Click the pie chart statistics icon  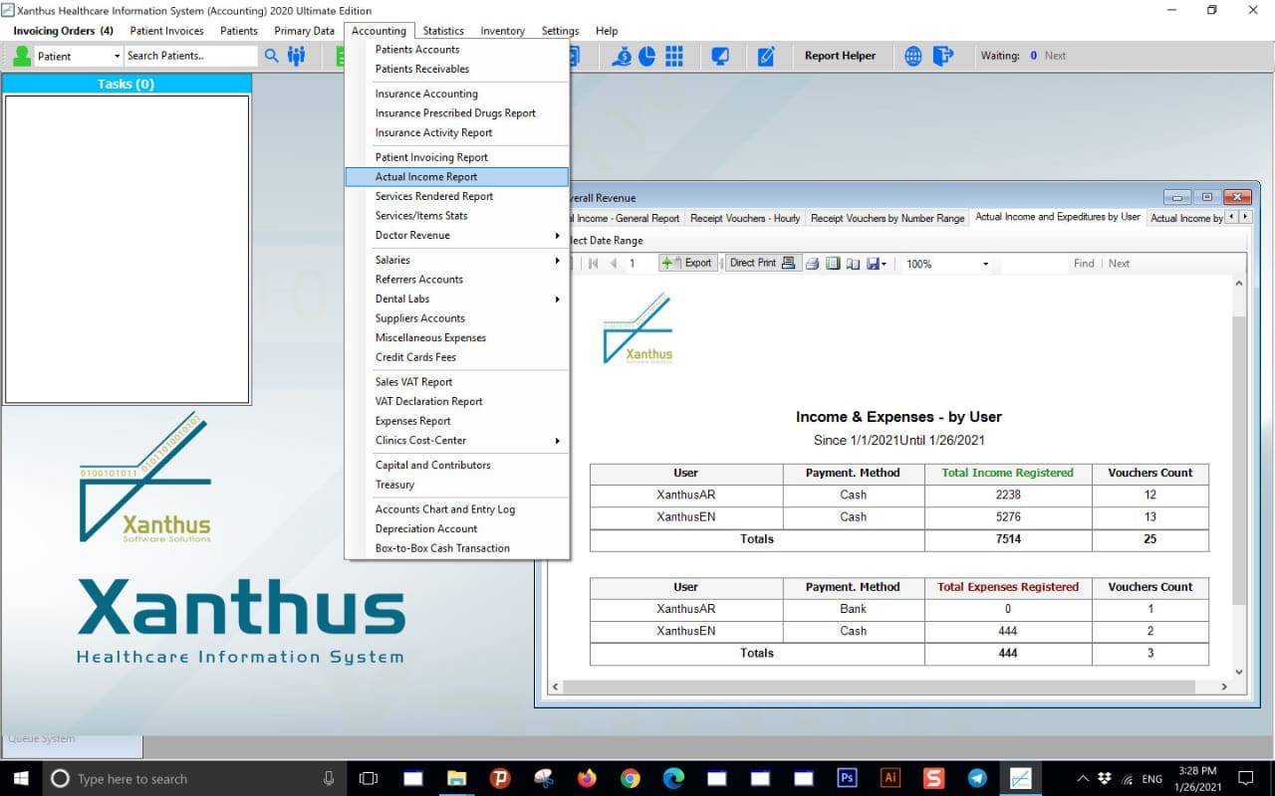pos(647,56)
